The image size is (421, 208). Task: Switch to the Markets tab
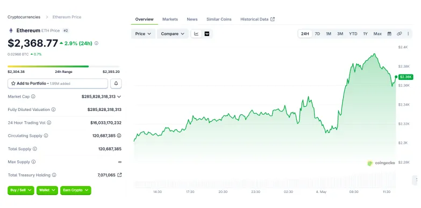point(170,19)
